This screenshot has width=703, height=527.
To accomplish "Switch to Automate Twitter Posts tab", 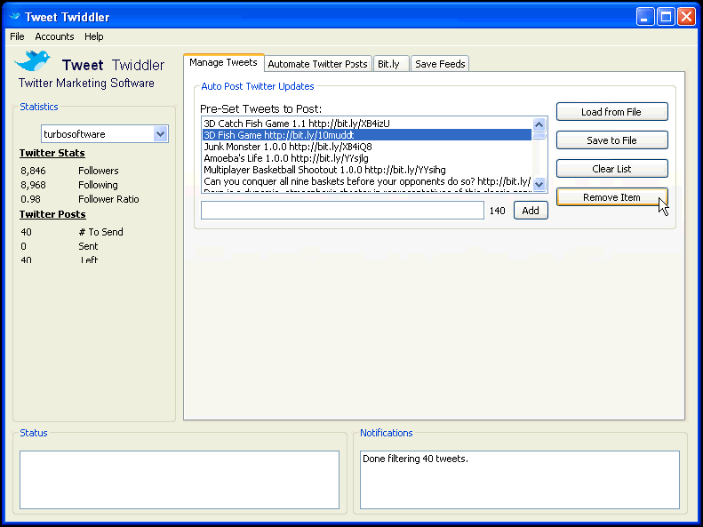I will 317,64.
